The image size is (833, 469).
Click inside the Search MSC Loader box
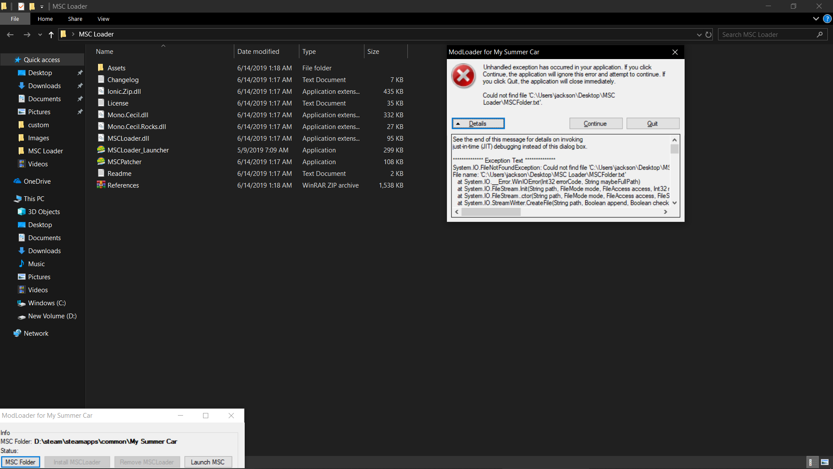768,34
